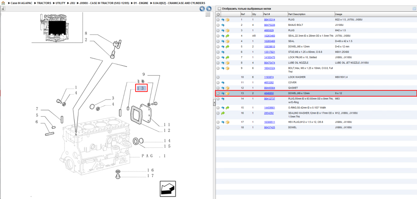Open the TRACTORS breadcrumb level

pos(44,3)
